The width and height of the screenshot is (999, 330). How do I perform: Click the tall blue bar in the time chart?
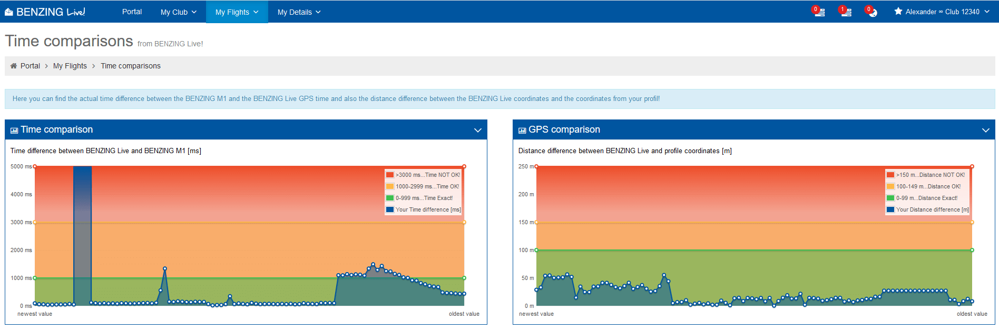pos(82,235)
